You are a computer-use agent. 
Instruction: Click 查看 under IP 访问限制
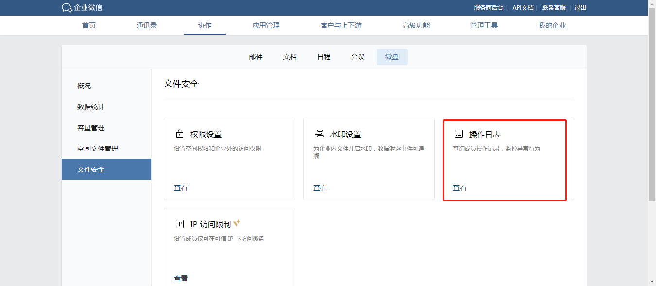pyautogui.click(x=181, y=278)
